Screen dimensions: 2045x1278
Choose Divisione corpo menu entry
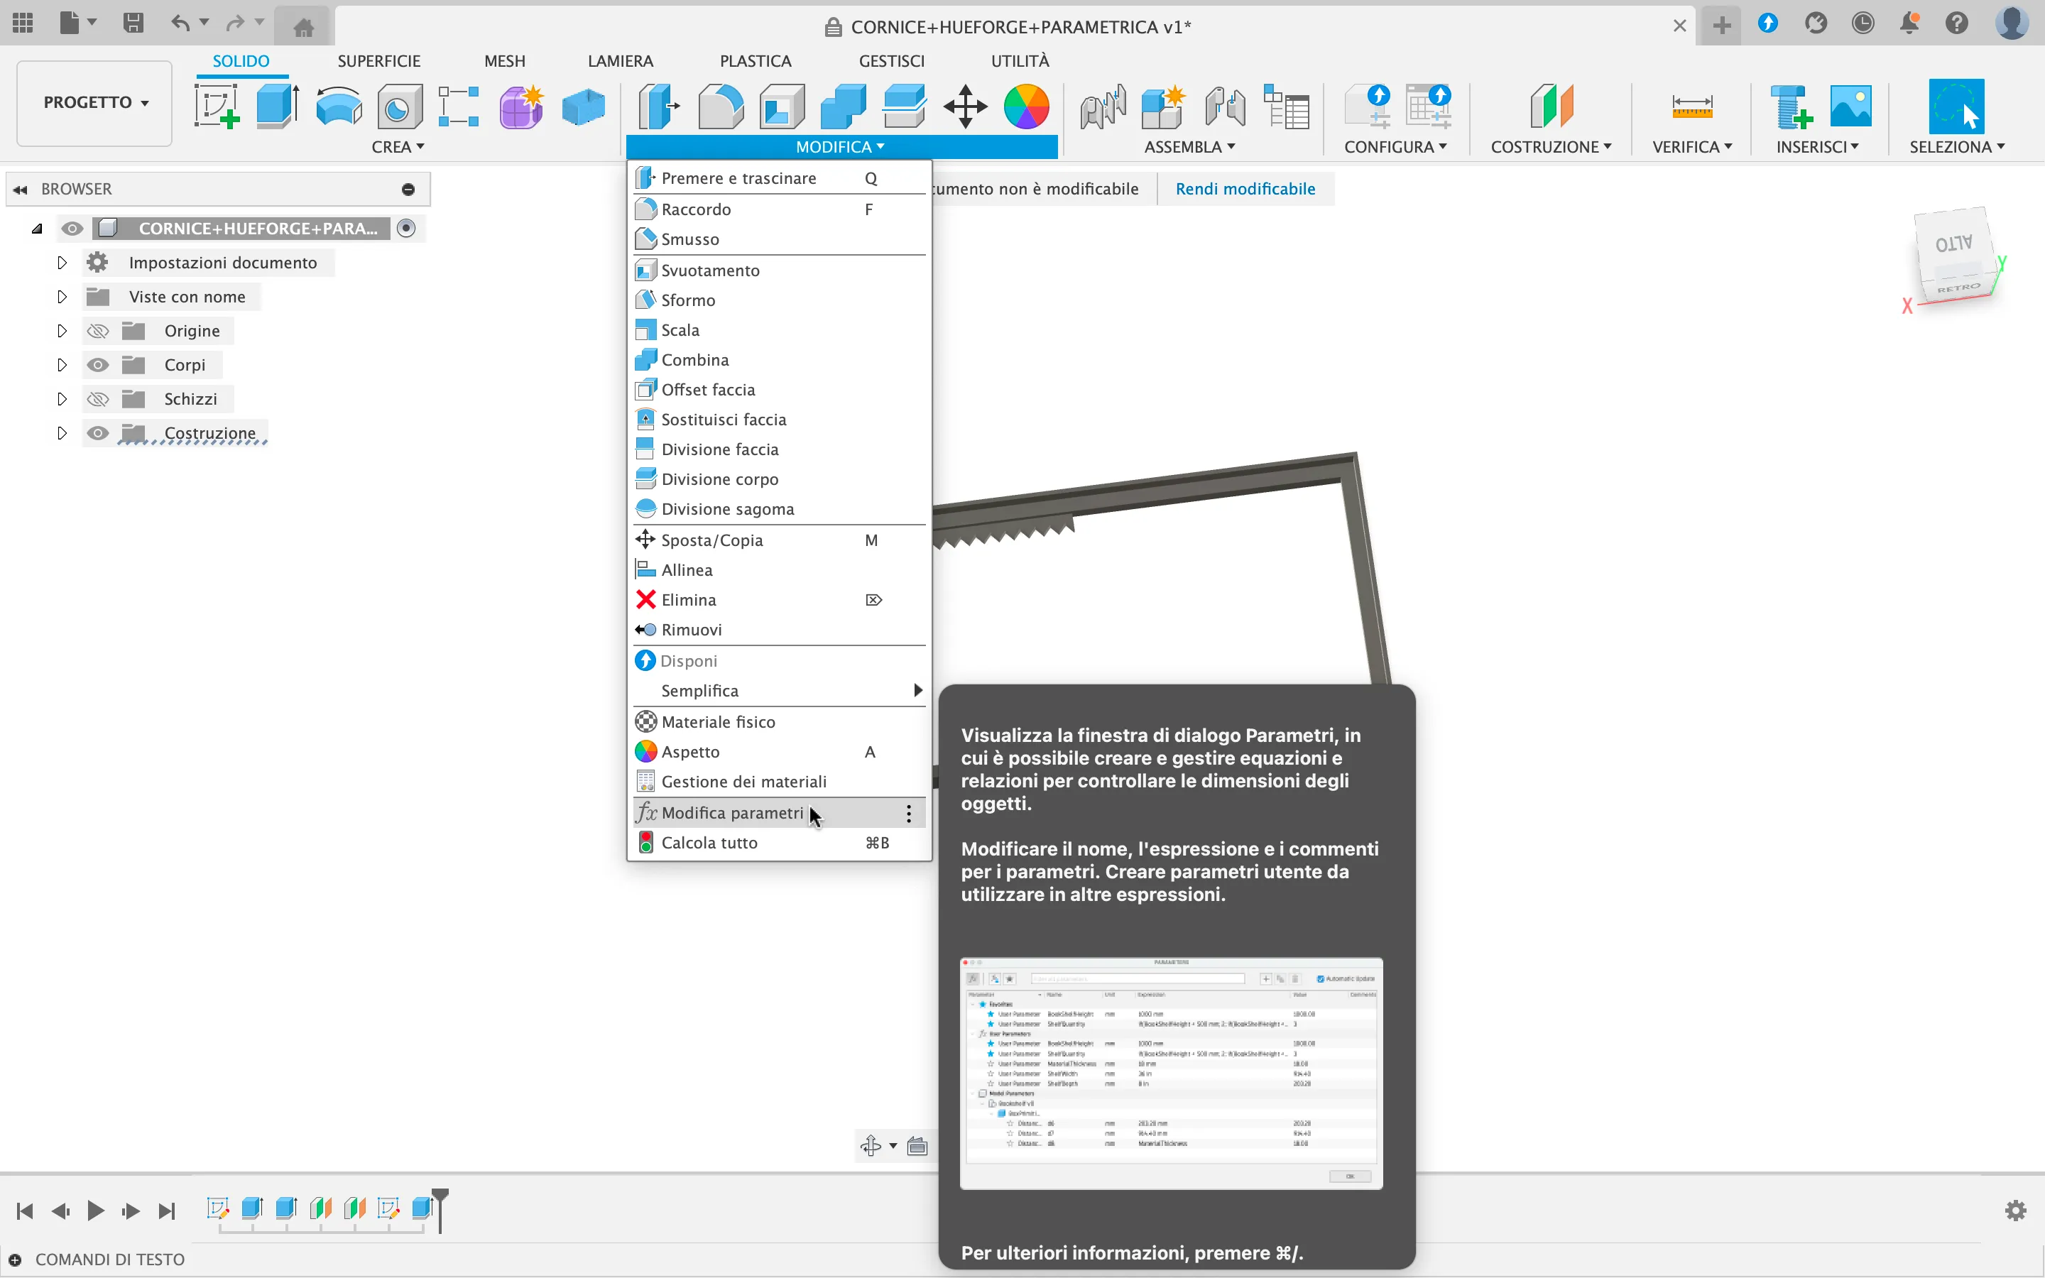point(778,479)
